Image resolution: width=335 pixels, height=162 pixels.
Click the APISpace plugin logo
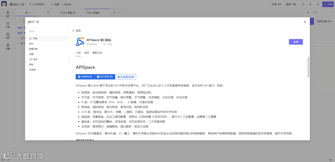pyautogui.click(x=80, y=42)
